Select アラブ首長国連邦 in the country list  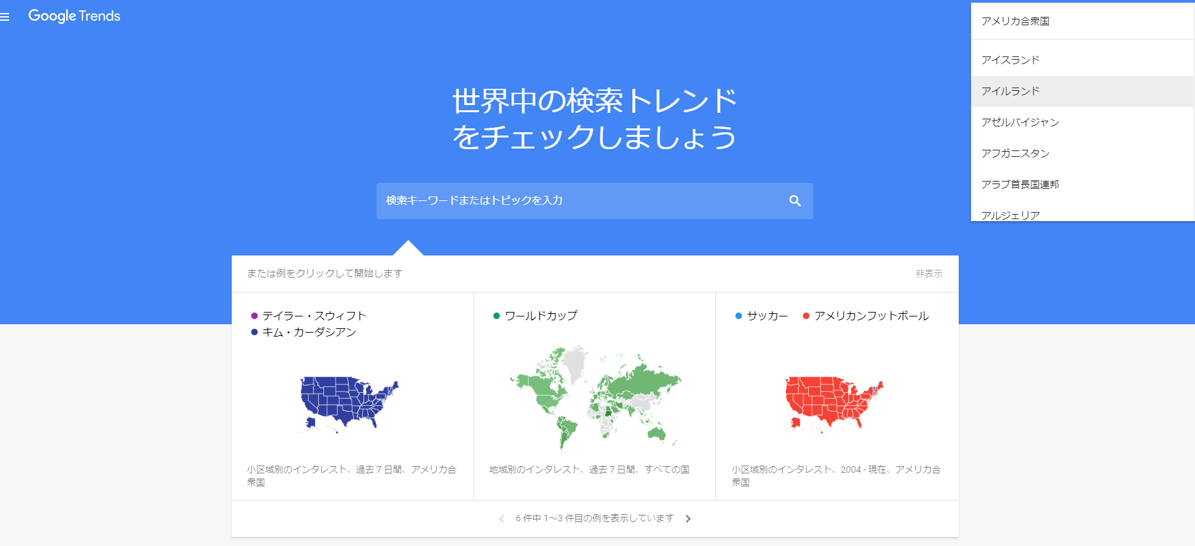click(1083, 185)
